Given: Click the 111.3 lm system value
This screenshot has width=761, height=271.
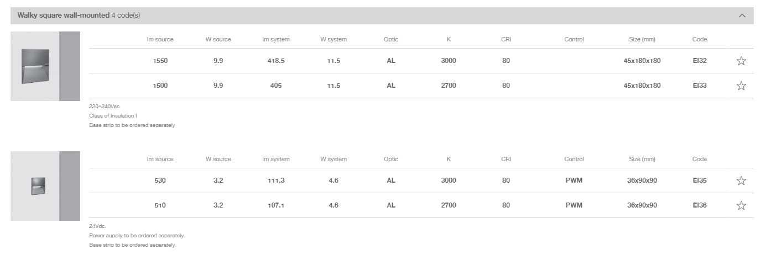Looking at the screenshot, I should (275, 180).
